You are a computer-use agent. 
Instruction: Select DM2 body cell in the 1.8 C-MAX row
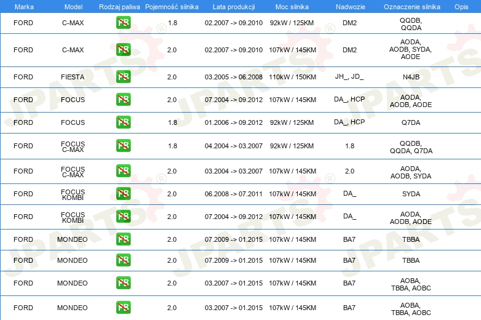click(350, 23)
